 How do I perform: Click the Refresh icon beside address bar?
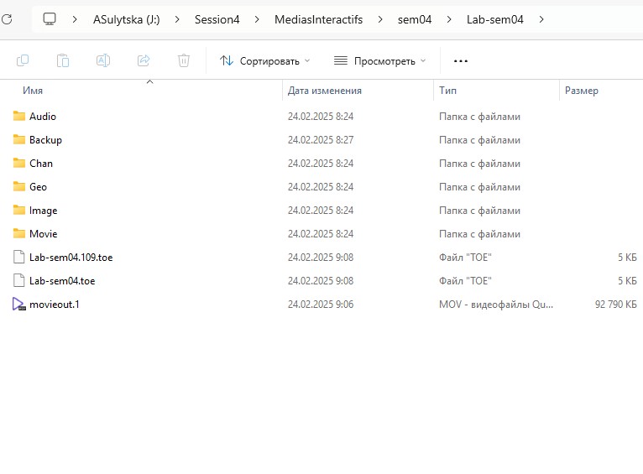[7, 18]
